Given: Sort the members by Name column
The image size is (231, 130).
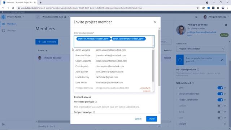Looking at the screenshot, I should (x=43, y=51).
